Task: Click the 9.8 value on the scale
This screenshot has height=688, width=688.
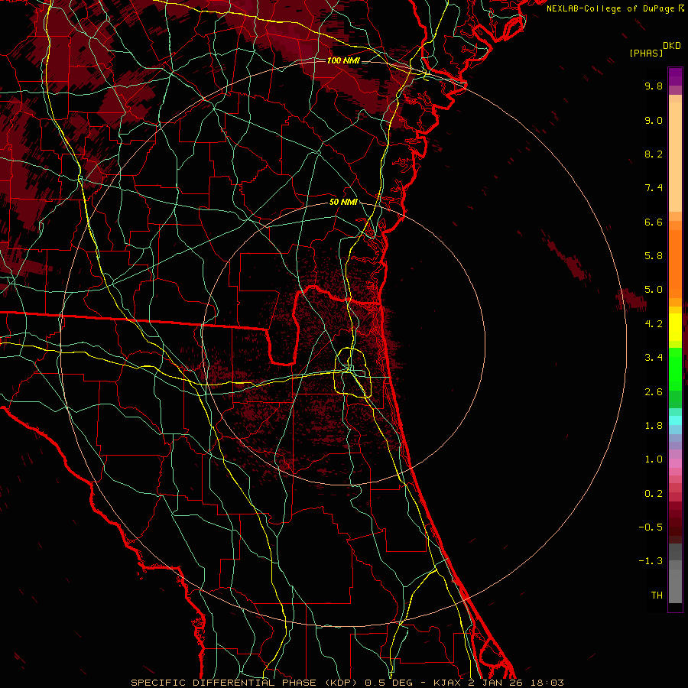Action: (x=654, y=86)
